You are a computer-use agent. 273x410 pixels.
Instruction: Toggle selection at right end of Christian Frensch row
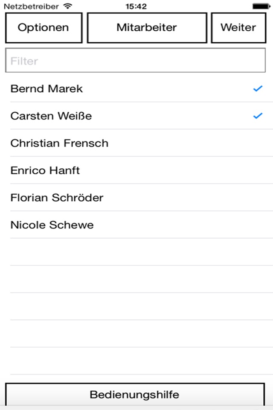pos(258,143)
